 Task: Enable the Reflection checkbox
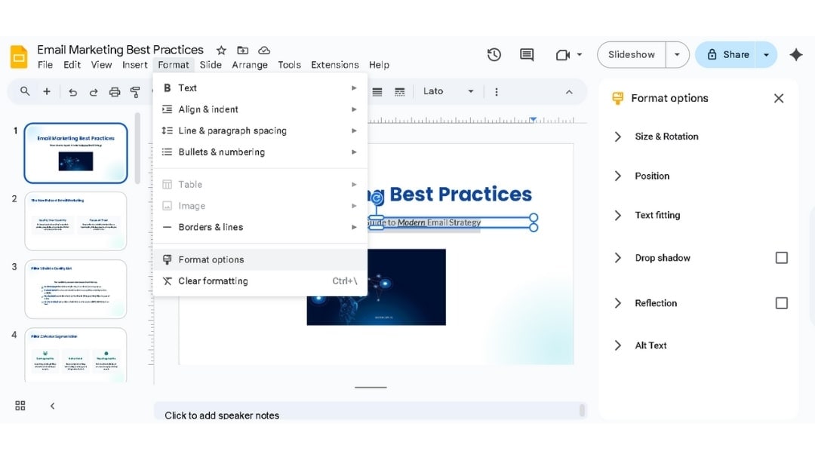pyautogui.click(x=782, y=302)
